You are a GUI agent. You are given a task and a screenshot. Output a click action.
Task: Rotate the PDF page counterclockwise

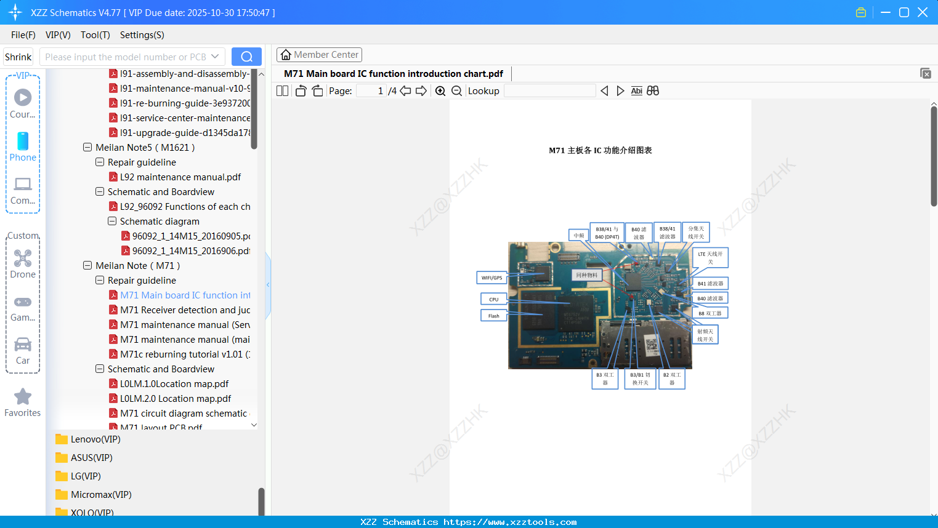(x=300, y=90)
